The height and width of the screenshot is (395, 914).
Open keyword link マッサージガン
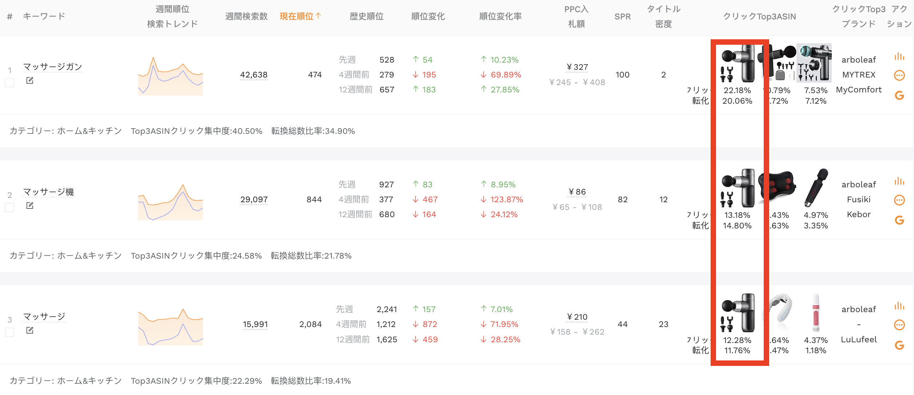tap(53, 67)
